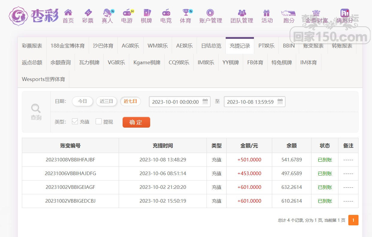Open the 体育 trophy icon

tap(186, 13)
